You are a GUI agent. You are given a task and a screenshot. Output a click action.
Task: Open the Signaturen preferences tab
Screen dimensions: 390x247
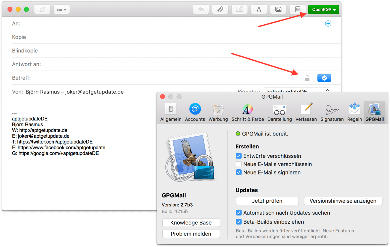332,112
